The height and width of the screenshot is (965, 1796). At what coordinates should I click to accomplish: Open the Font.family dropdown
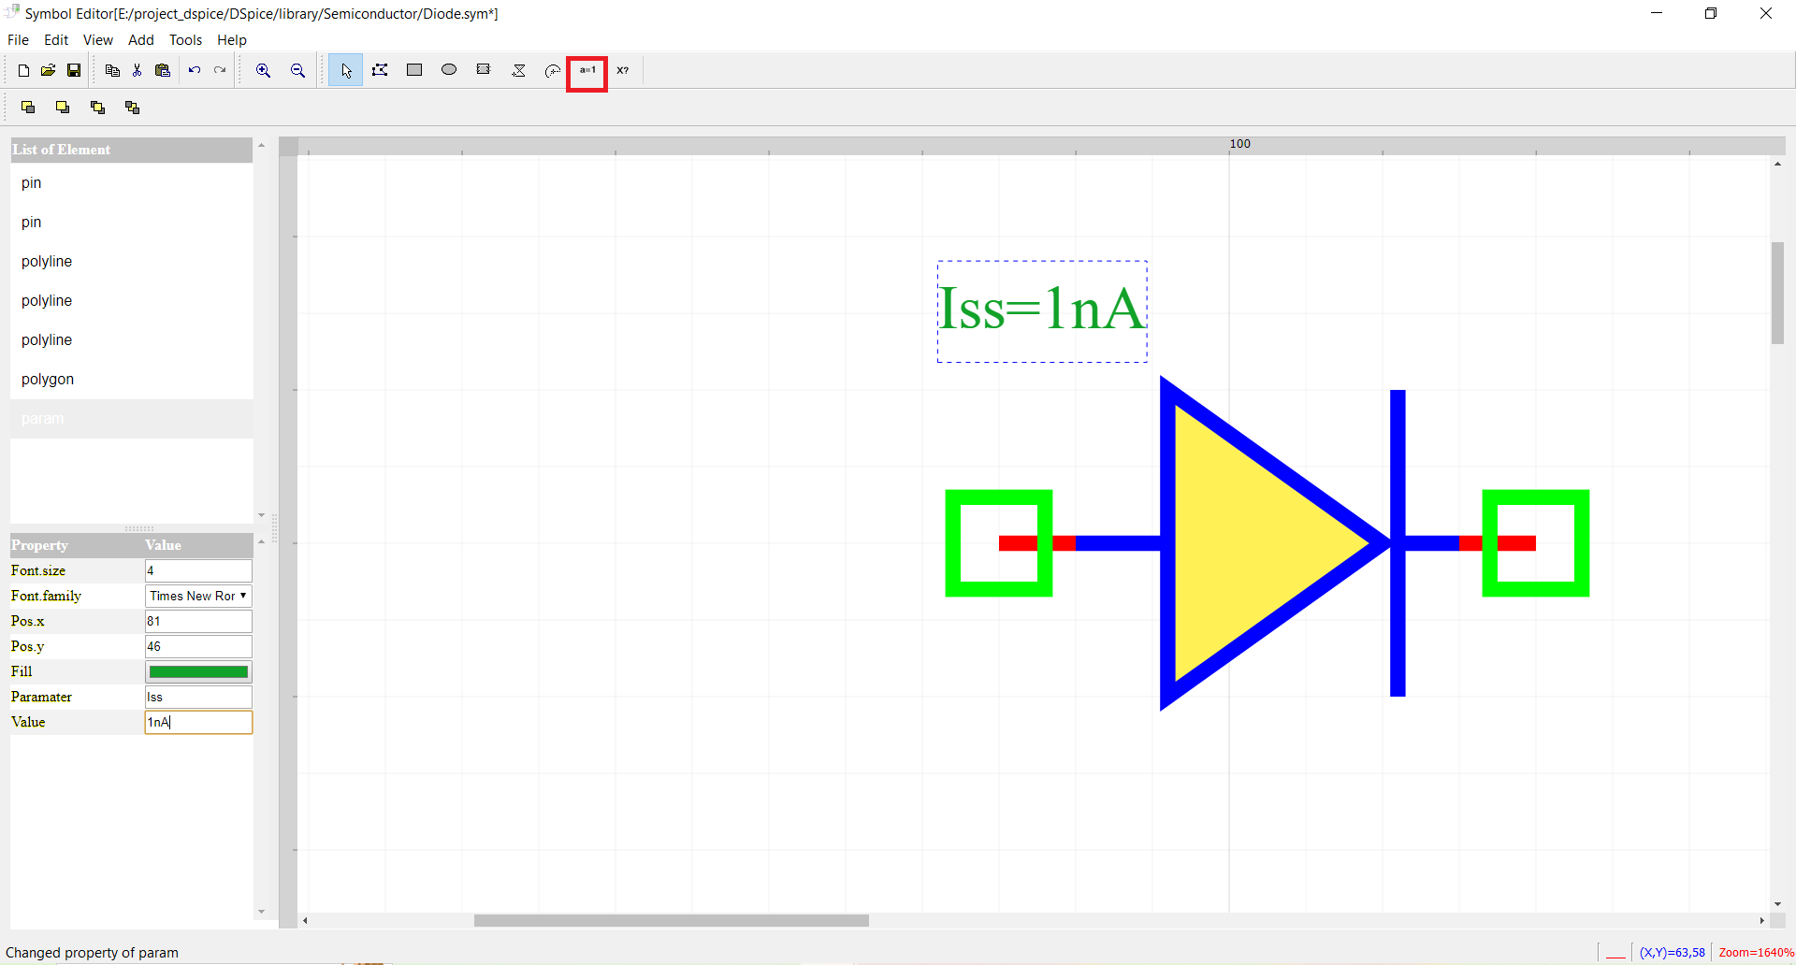click(x=198, y=596)
